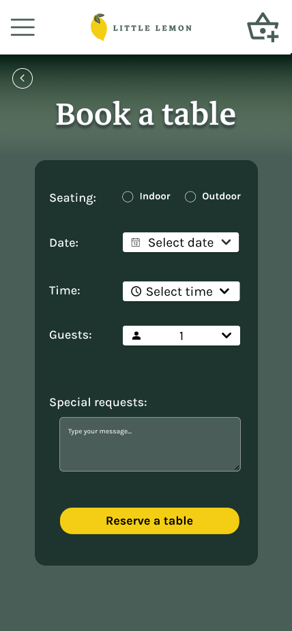Focus the Special requests message box

(150, 444)
